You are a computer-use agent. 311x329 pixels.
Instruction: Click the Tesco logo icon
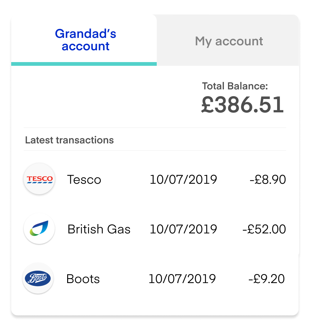tap(39, 179)
